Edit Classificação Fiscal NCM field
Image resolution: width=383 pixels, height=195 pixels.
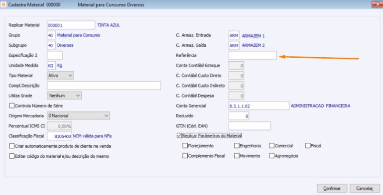pos(59,136)
